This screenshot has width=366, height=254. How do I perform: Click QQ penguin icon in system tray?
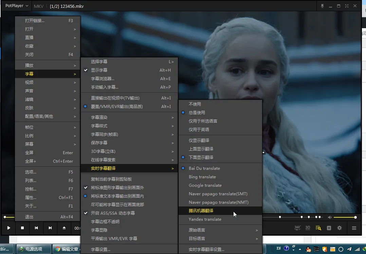(x=308, y=249)
